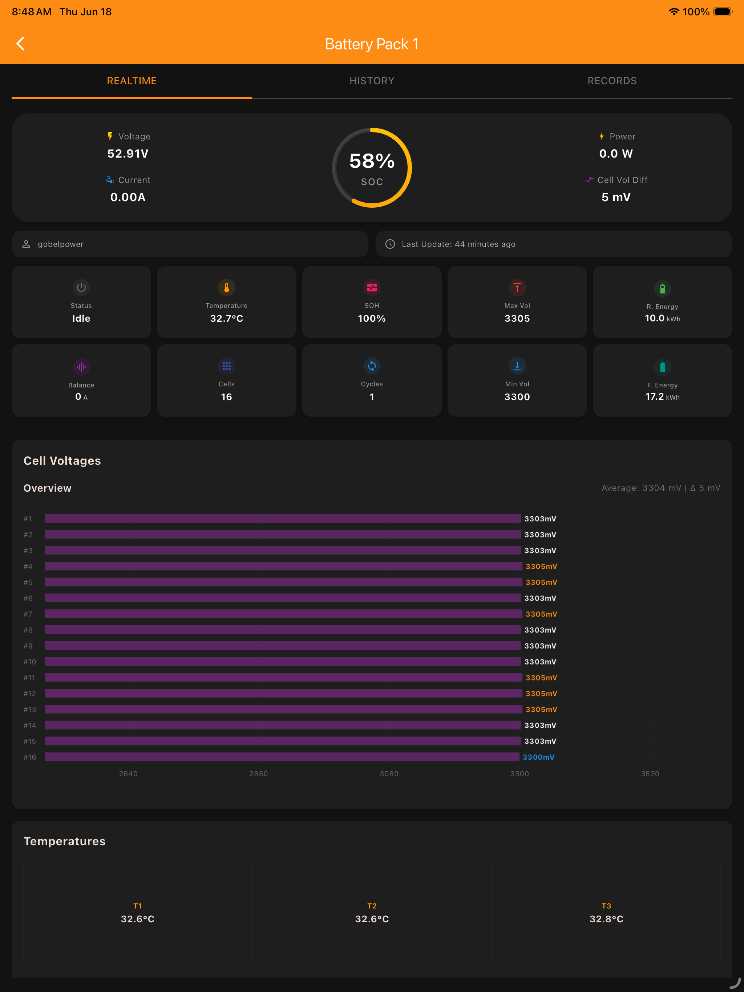The height and width of the screenshot is (992, 744).
Task: Tap cell #10 3303mV label
Action: click(540, 662)
